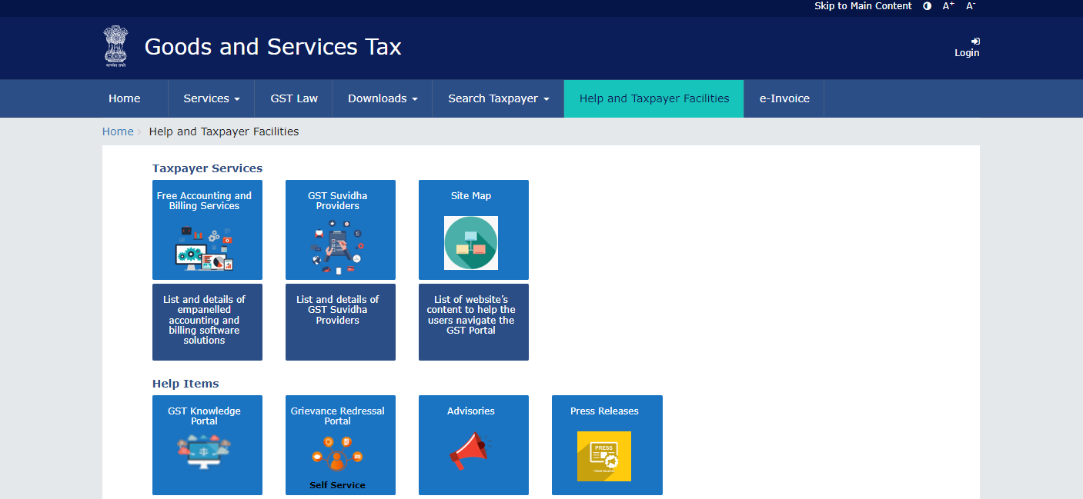This screenshot has width=1083, height=499.
Task: Expand the Search Taxpayer dropdown
Action: 499,98
